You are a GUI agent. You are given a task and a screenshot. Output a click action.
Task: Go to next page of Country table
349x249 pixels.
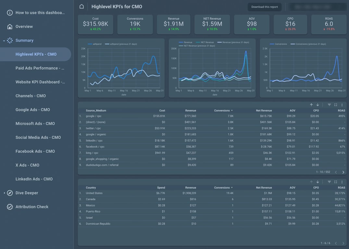(343, 243)
